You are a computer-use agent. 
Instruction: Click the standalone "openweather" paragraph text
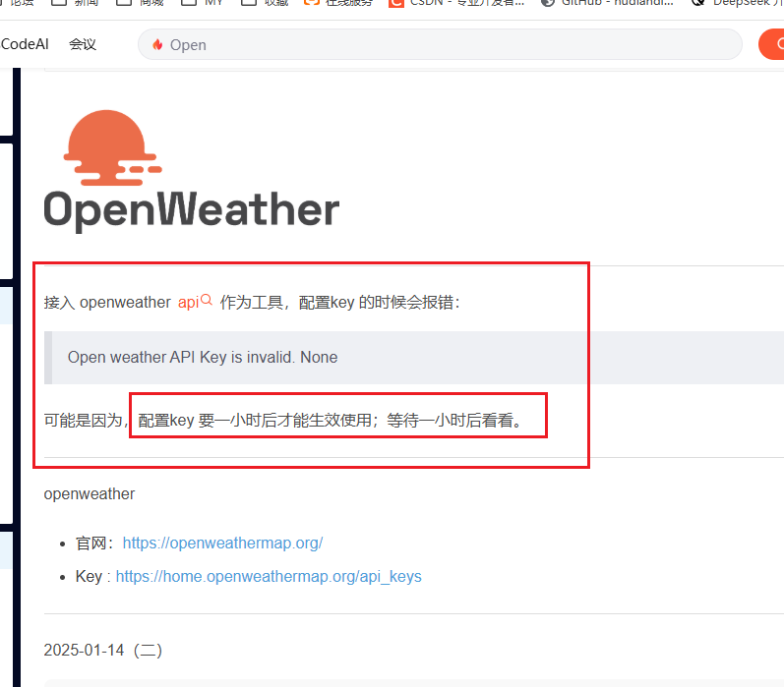[x=89, y=494]
